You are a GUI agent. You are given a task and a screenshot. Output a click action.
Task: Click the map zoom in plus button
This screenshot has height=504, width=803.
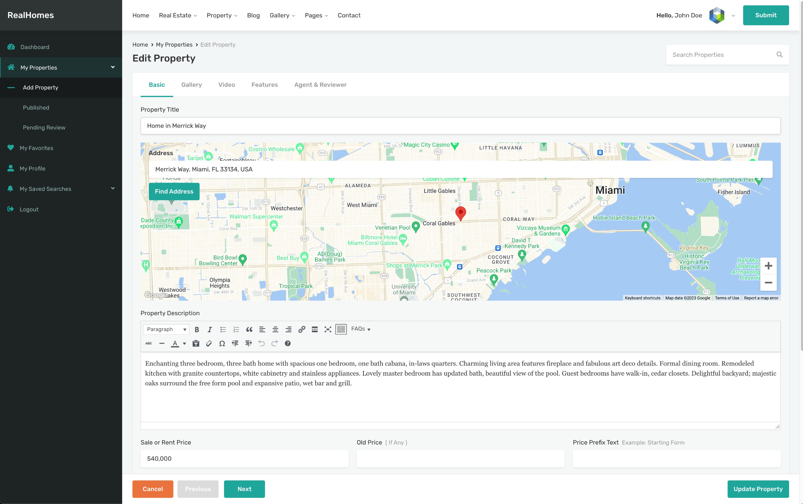click(768, 266)
